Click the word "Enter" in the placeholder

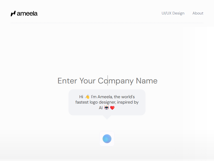click(67, 80)
